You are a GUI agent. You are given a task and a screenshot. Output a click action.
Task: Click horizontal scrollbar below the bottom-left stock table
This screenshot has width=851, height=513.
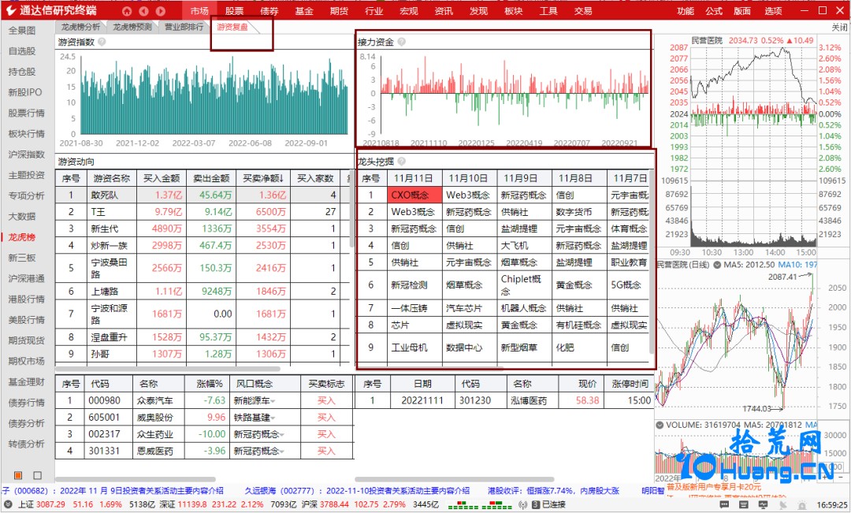136,480
